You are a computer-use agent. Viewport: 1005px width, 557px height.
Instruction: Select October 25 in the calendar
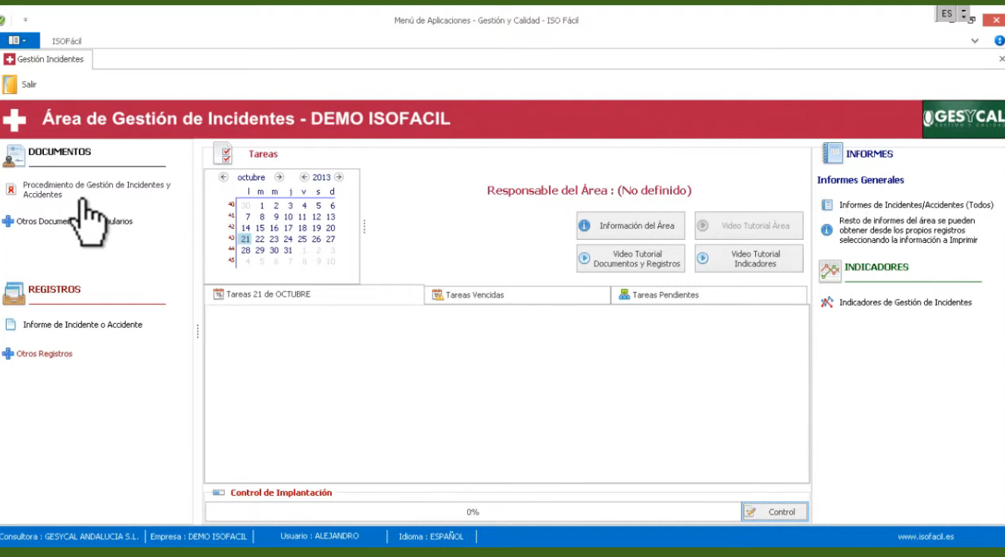pyautogui.click(x=302, y=239)
